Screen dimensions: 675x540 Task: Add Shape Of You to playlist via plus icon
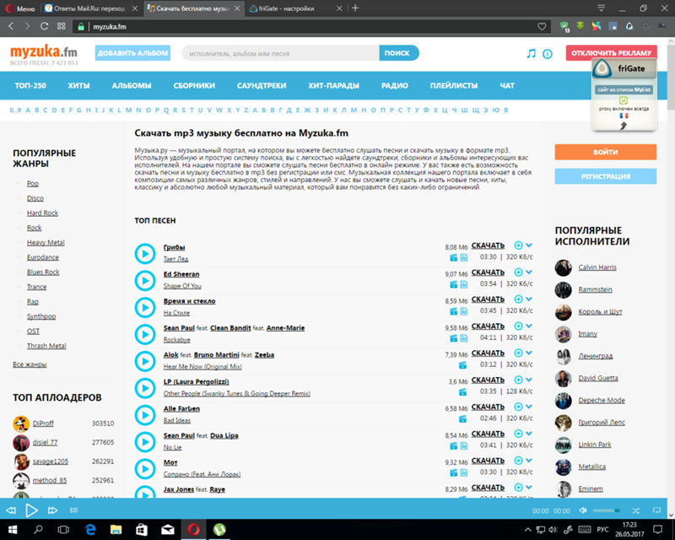tap(518, 273)
